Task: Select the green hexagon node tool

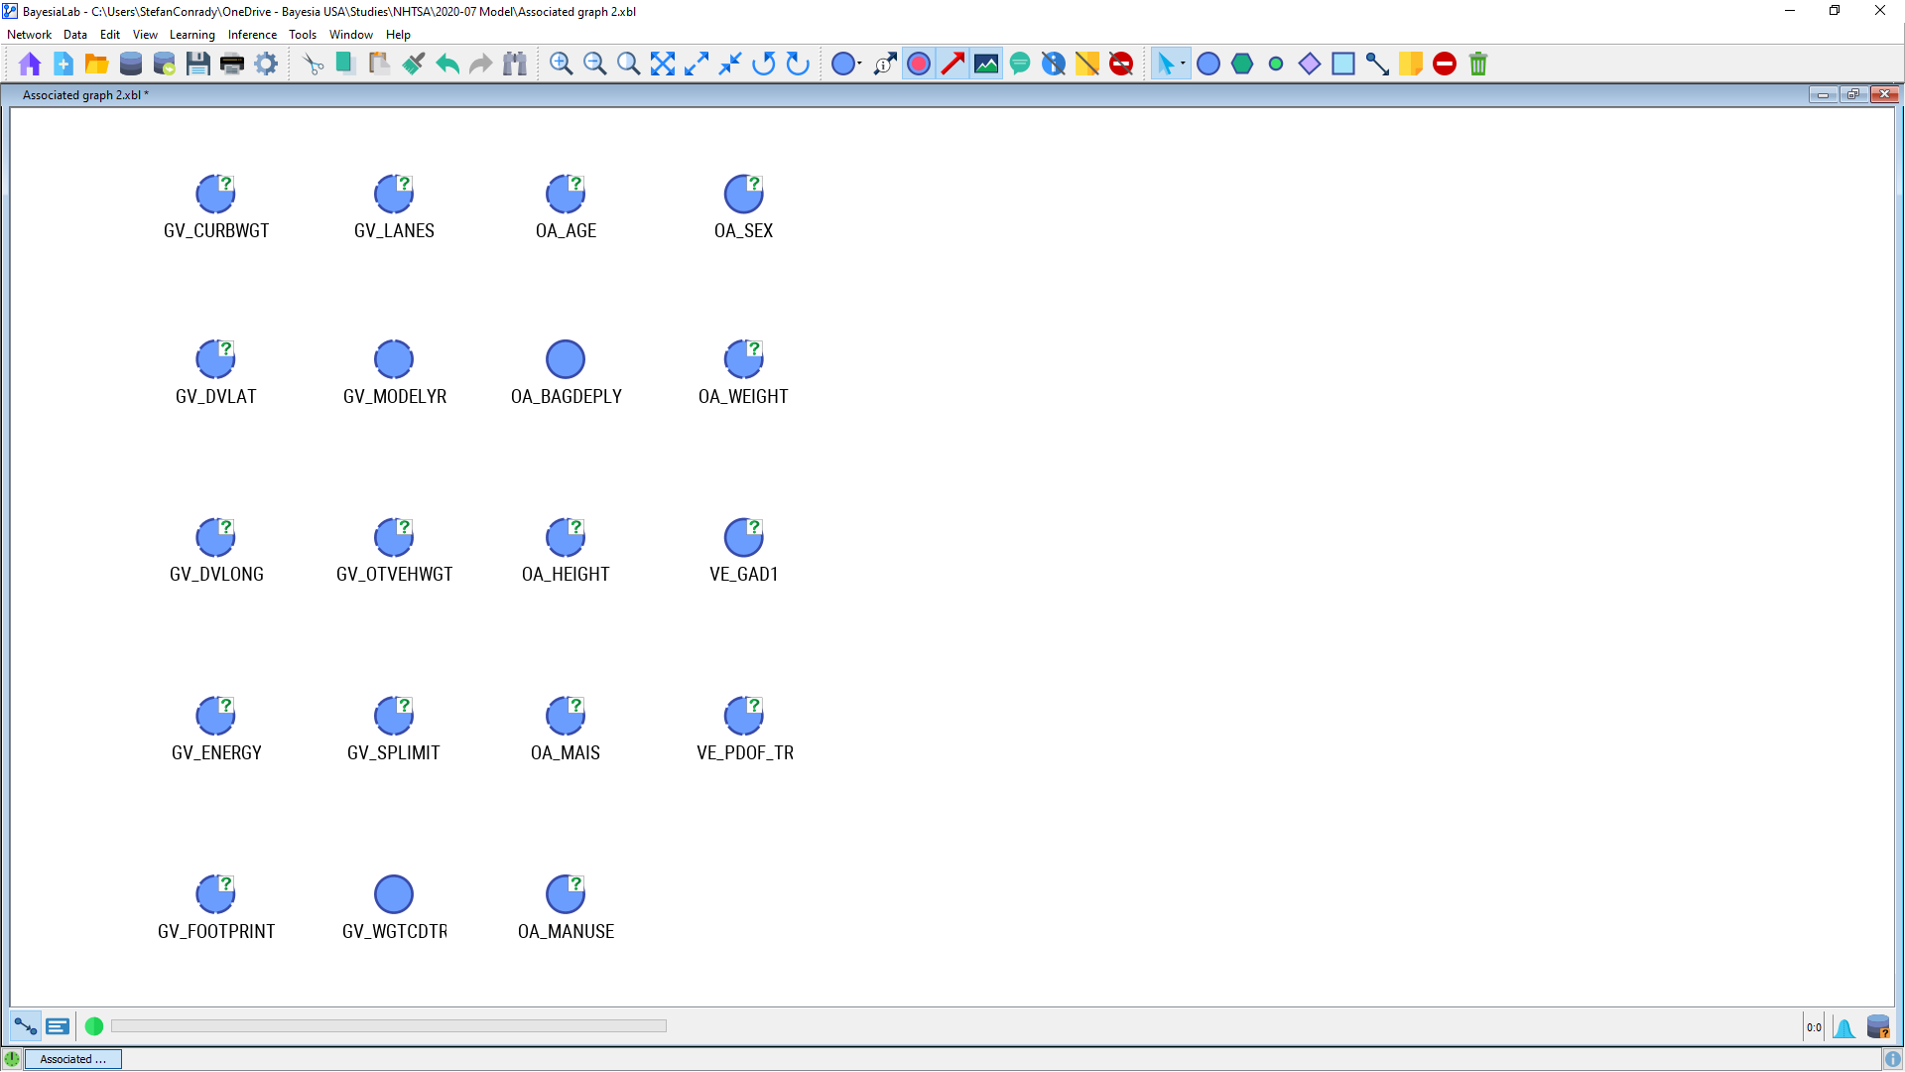Action: (x=1242, y=65)
